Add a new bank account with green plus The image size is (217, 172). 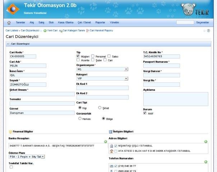106,142
